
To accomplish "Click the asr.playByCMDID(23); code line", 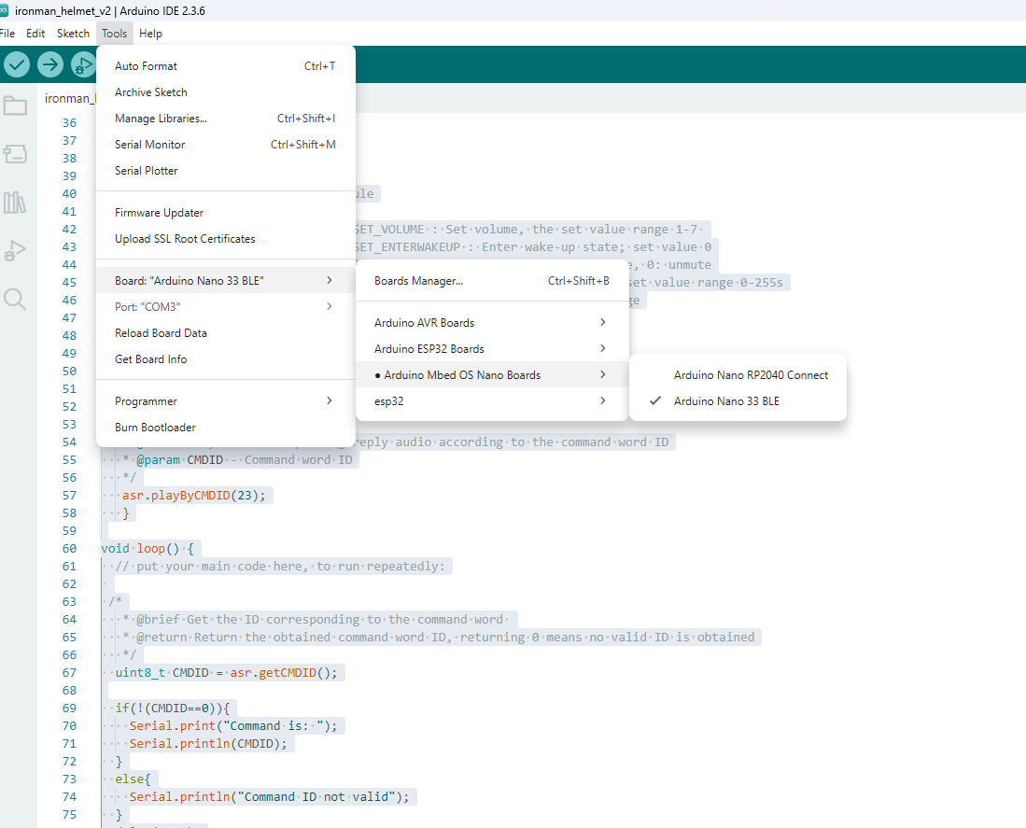I will [193, 495].
